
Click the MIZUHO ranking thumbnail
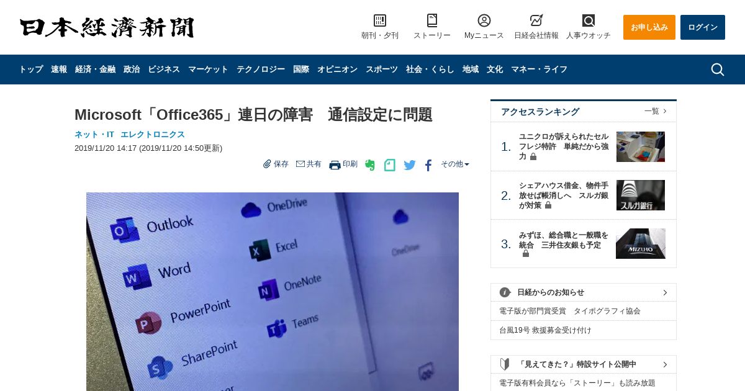pyautogui.click(x=641, y=243)
